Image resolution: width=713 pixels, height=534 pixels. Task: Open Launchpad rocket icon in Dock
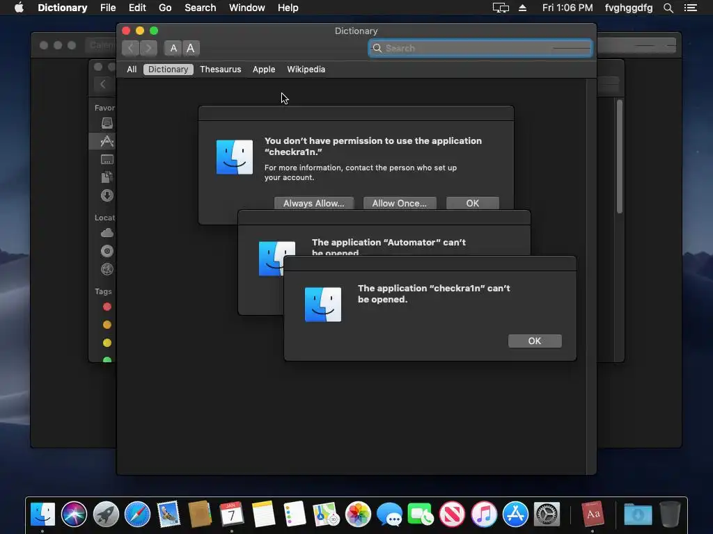click(106, 514)
